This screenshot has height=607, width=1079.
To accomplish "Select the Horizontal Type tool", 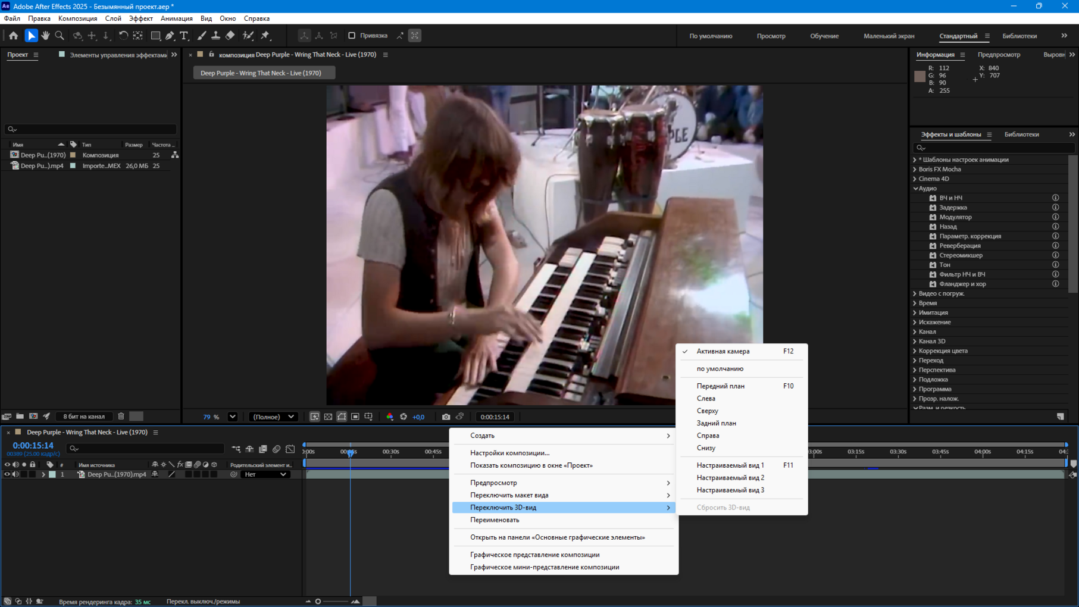I will pos(184,36).
